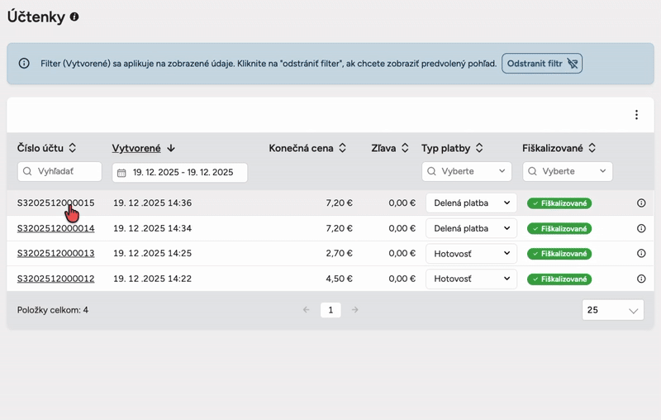This screenshot has height=420, width=661.
Task: Go to next page arrow
Action: [x=354, y=310]
